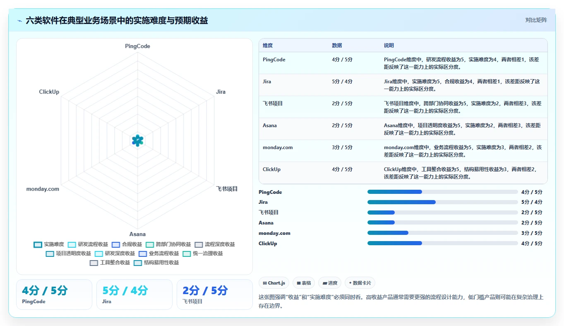Open the PingCode 4分 / 5分 data card

[x=54, y=295]
